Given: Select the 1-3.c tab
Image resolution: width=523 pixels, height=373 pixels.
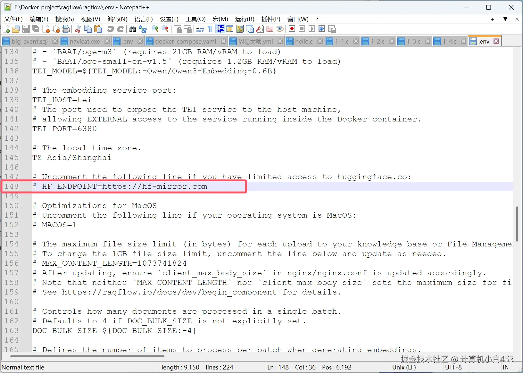Looking at the screenshot, I should [413, 41].
